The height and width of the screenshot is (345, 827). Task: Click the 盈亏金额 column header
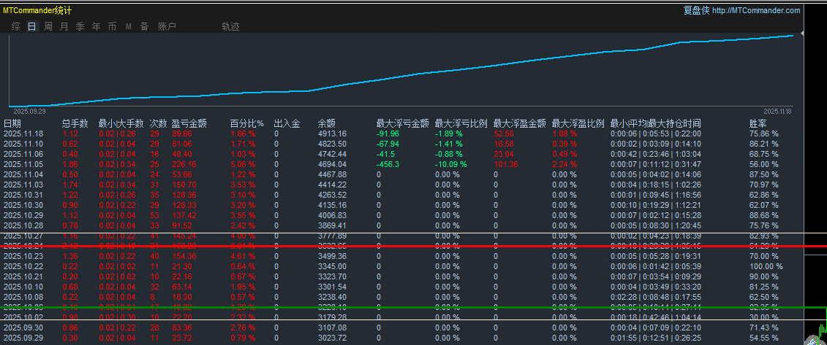(189, 123)
